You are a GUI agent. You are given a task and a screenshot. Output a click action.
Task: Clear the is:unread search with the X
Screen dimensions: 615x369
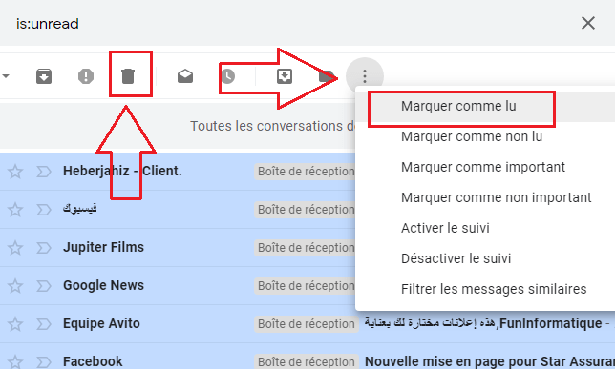coord(588,23)
